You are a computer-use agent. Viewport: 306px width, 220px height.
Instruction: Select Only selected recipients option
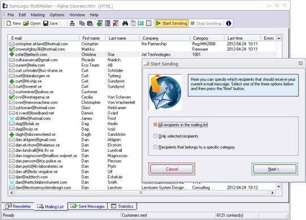pos(176,136)
